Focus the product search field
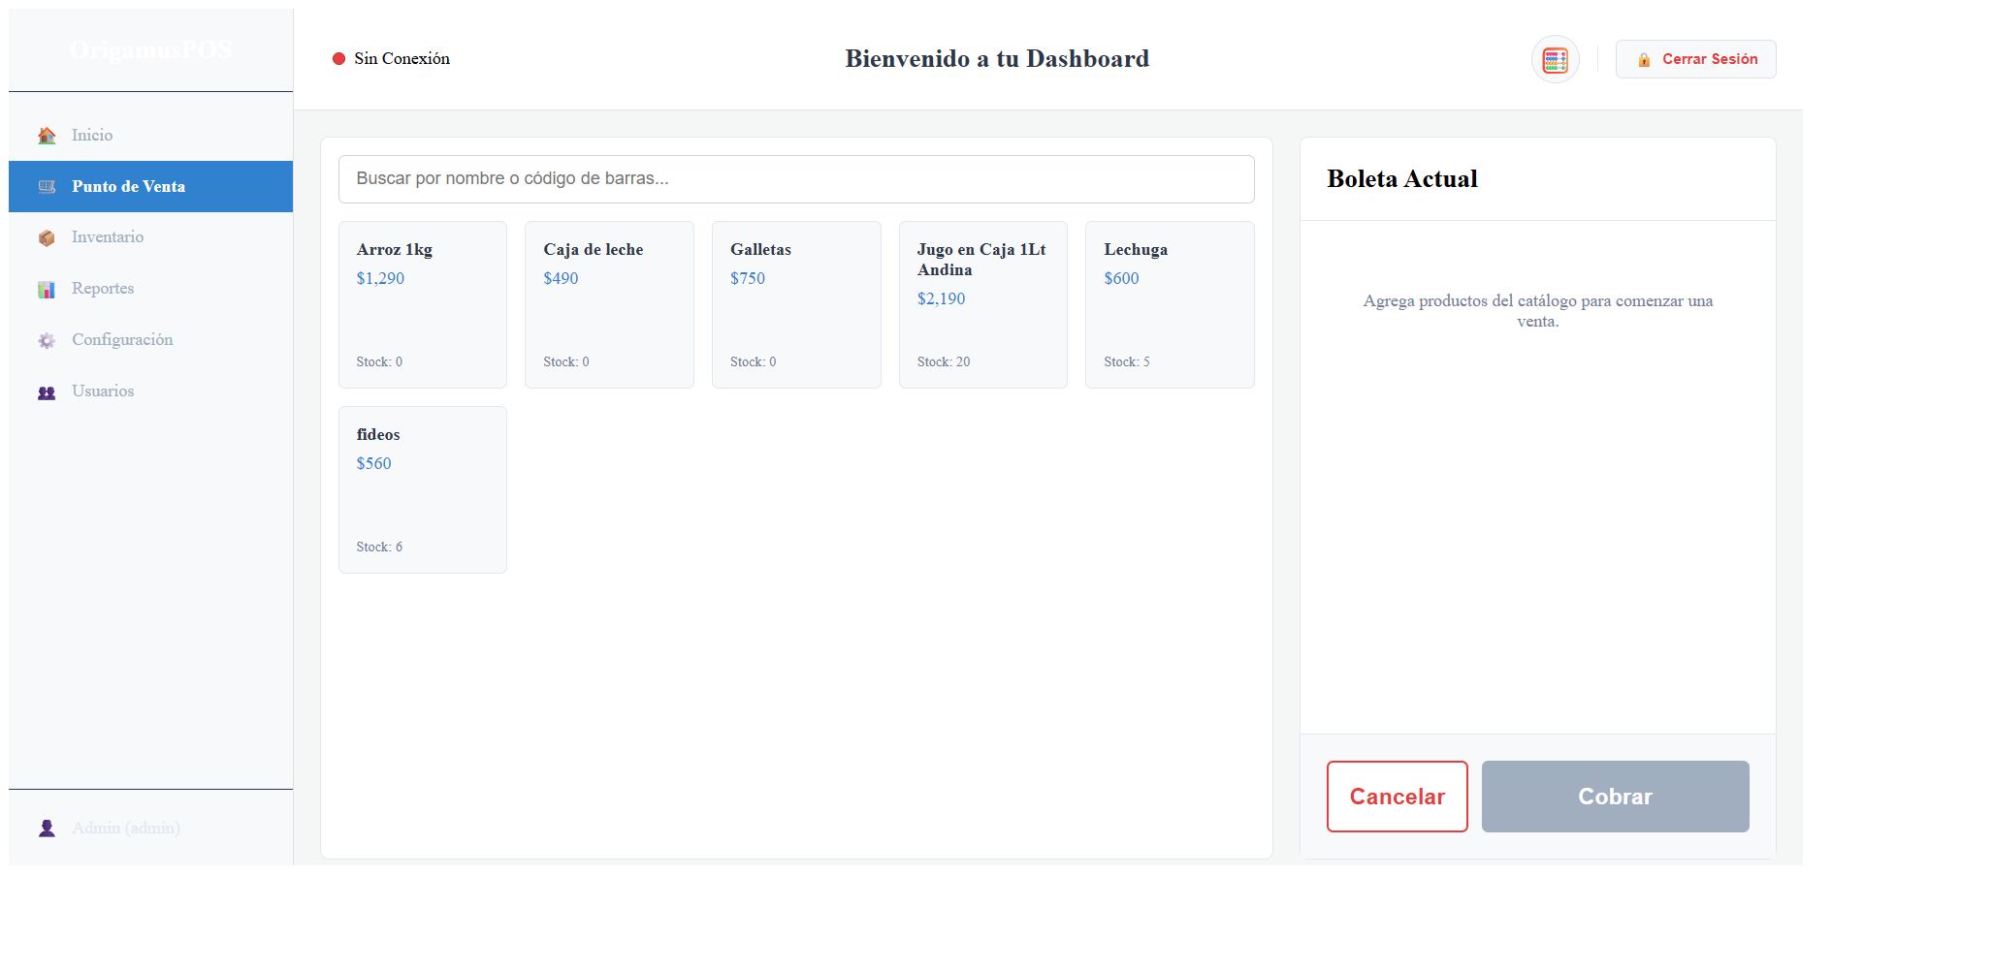This screenshot has width=1993, height=970. (x=795, y=179)
